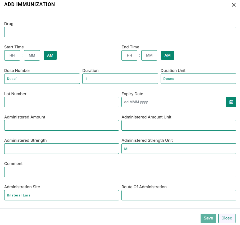Open the Duration Unit dropdown showing Doses
Image resolution: width=240 pixels, height=225 pixels.
(198, 79)
